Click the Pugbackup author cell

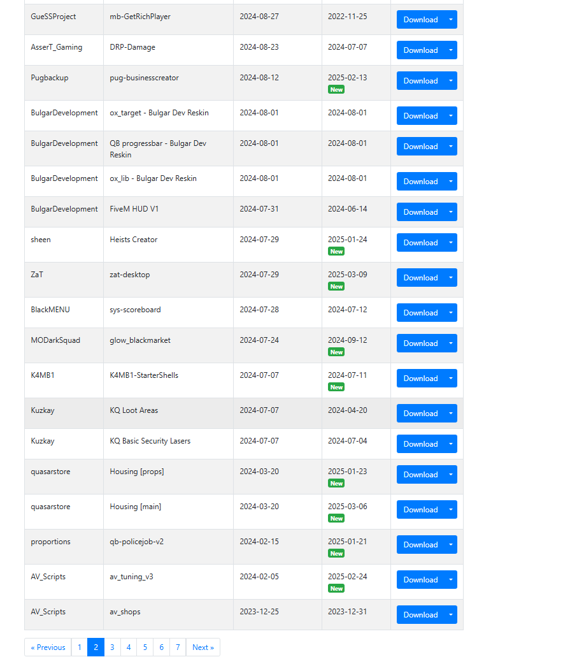click(x=64, y=83)
